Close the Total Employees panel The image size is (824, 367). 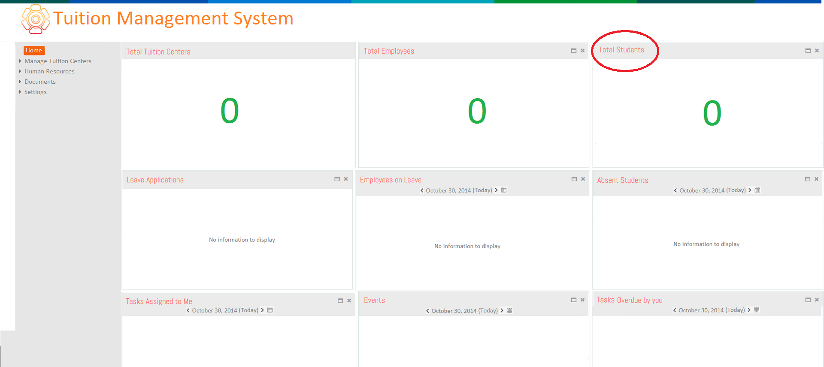583,51
